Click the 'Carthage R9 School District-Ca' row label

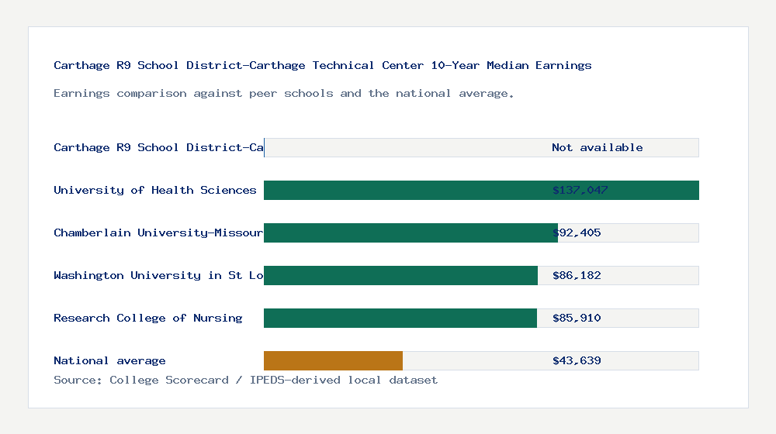[158, 147]
